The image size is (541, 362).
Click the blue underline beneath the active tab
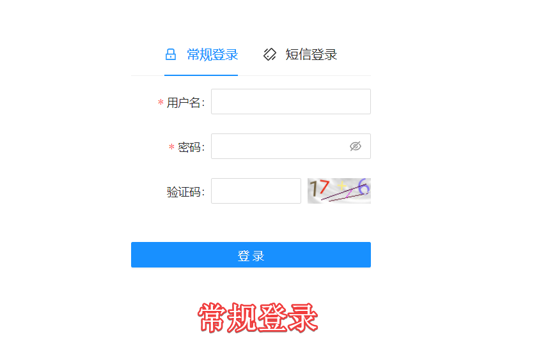pyautogui.click(x=201, y=75)
